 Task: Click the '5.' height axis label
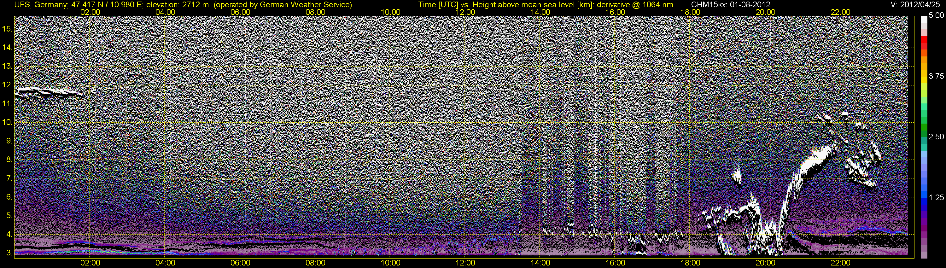coord(9,216)
